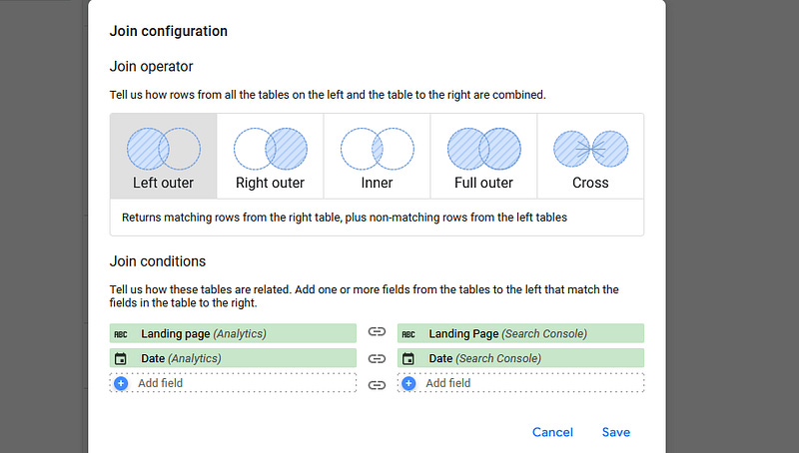Click the blue plus icon for Search Console field
Screen dimensions: 799x453
coord(408,383)
